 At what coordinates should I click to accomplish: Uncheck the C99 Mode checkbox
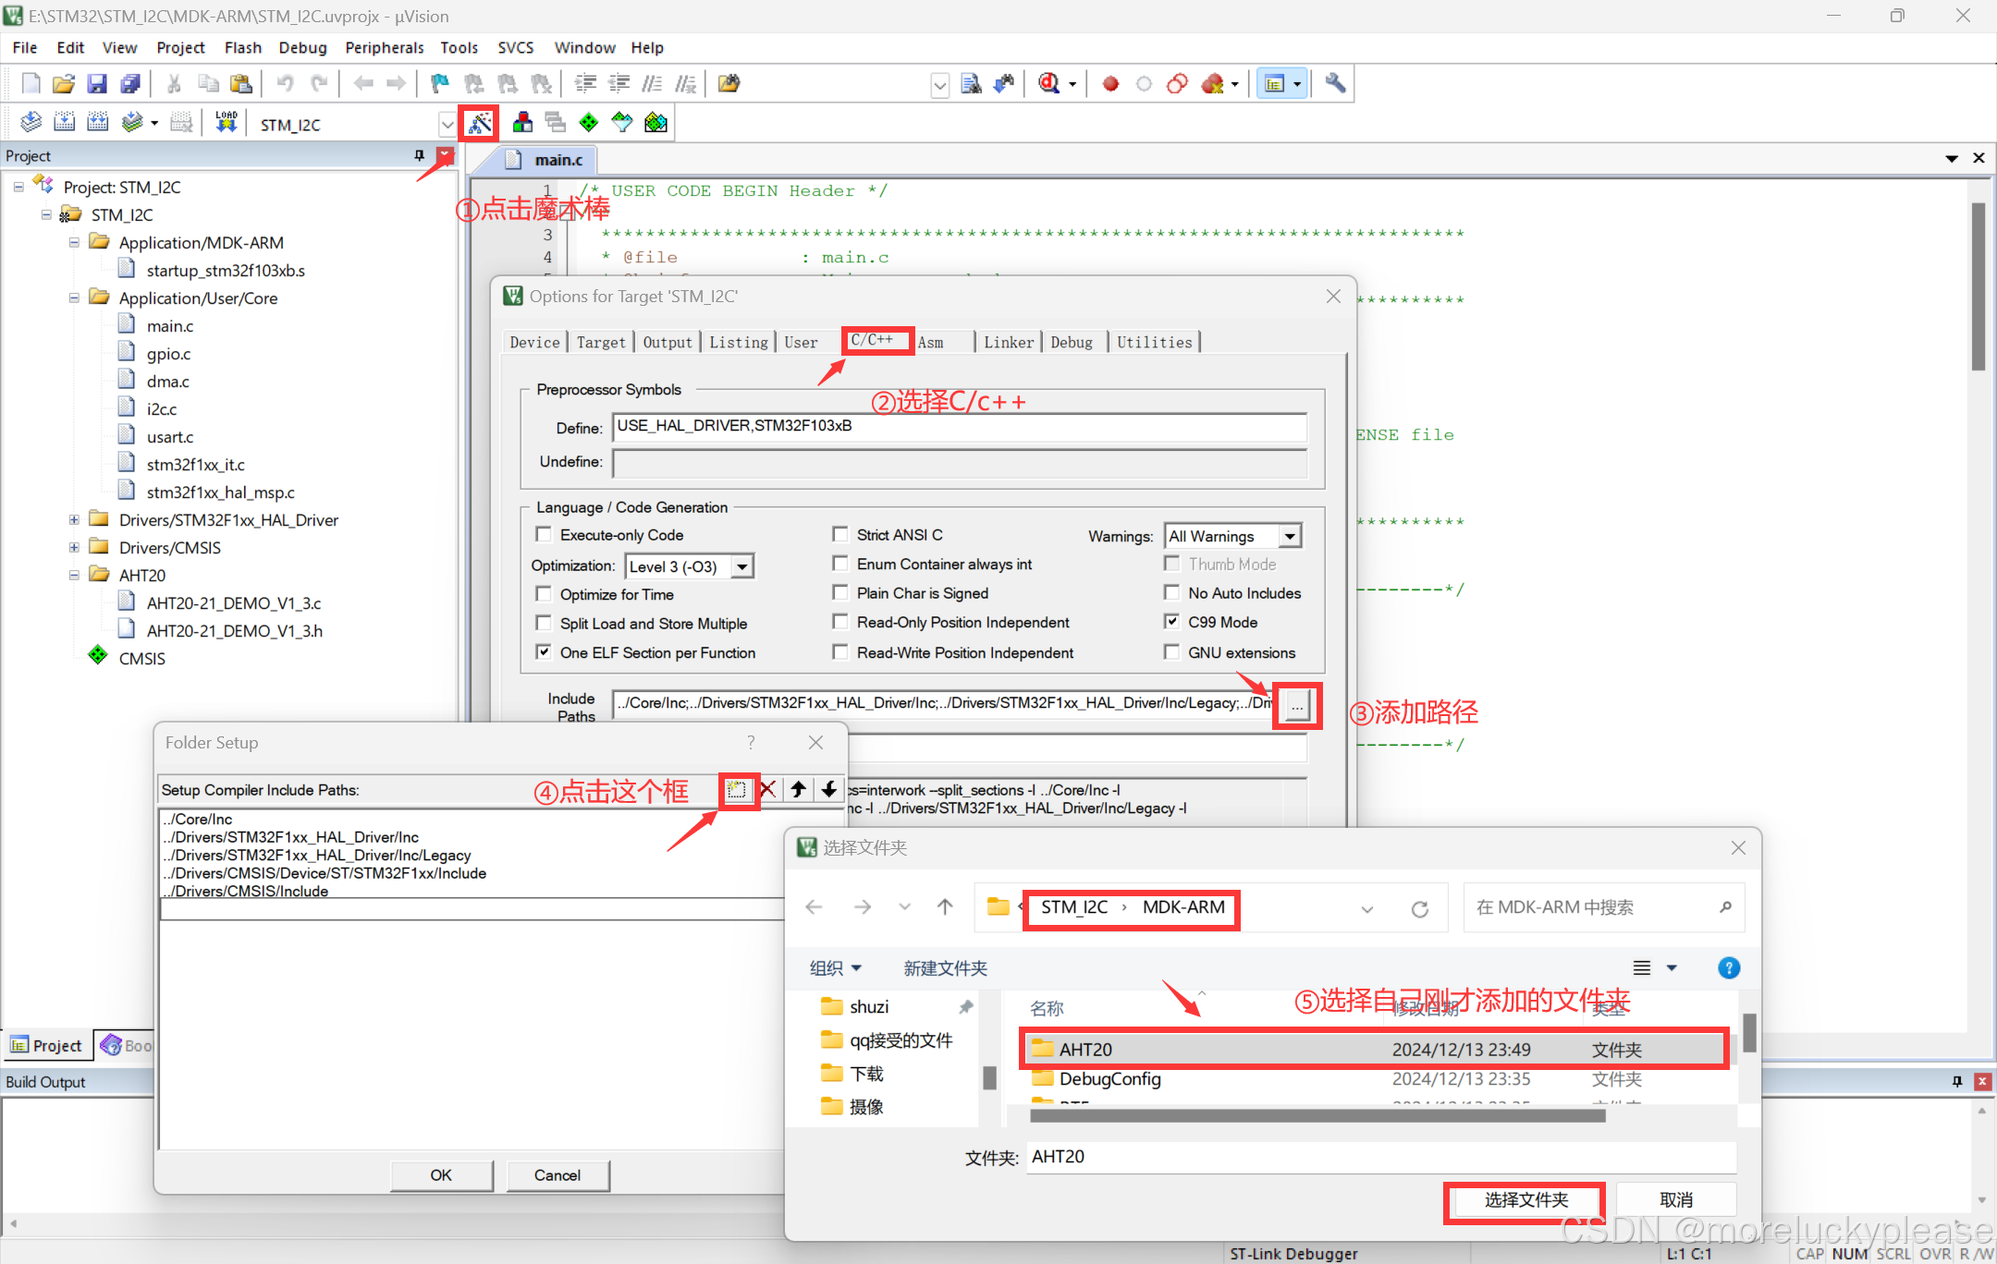(1172, 622)
